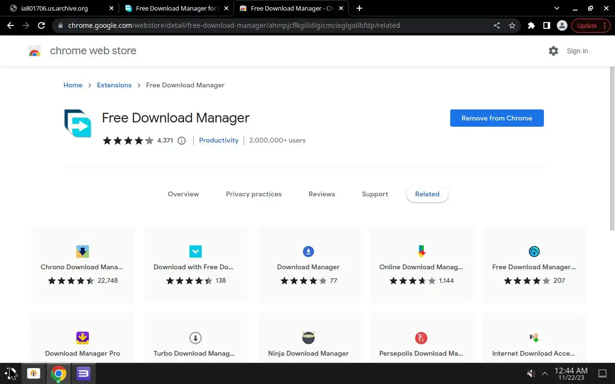Viewport: 615px width, 384px height.
Task: Open web store settings gear
Action: [x=553, y=51]
